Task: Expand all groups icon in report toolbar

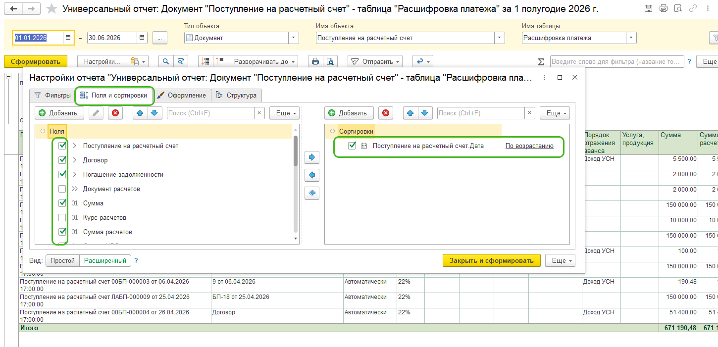Action: pyautogui.click(x=220, y=61)
